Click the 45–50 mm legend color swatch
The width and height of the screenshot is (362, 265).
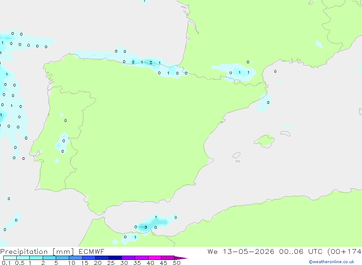(168, 258)
